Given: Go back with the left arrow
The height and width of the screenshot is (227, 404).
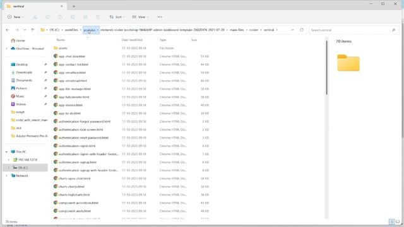Looking at the screenshot, I should click(8, 30).
